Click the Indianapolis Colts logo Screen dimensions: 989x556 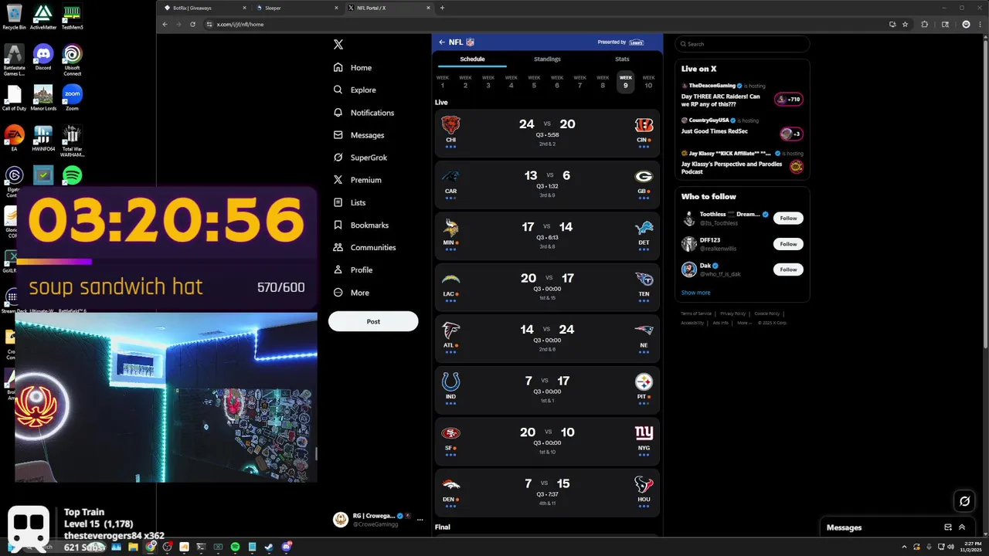point(450,381)
